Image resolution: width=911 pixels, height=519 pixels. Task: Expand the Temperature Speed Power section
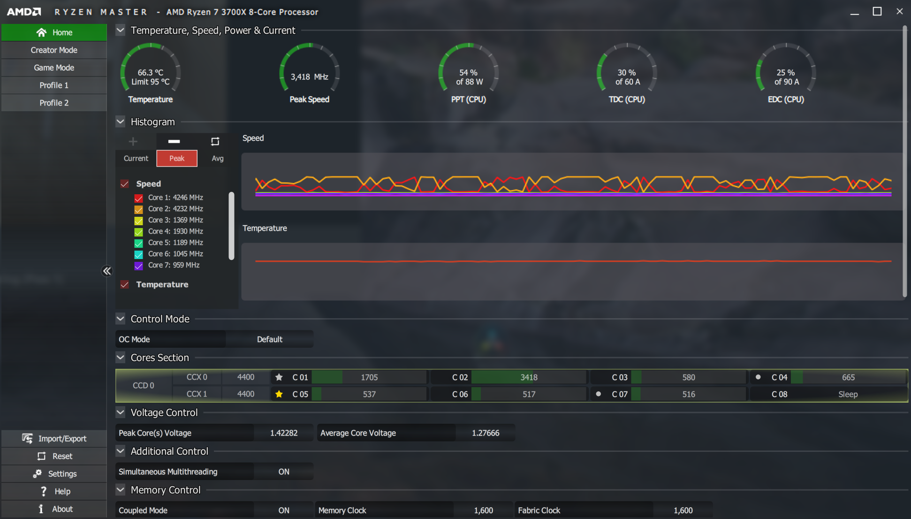point(121,30)
